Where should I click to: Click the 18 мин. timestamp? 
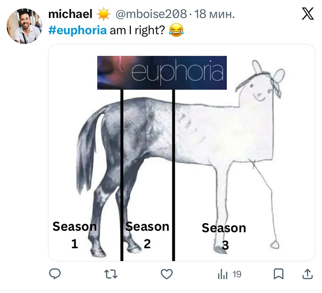pyautogui.click(x=214, y=14)
